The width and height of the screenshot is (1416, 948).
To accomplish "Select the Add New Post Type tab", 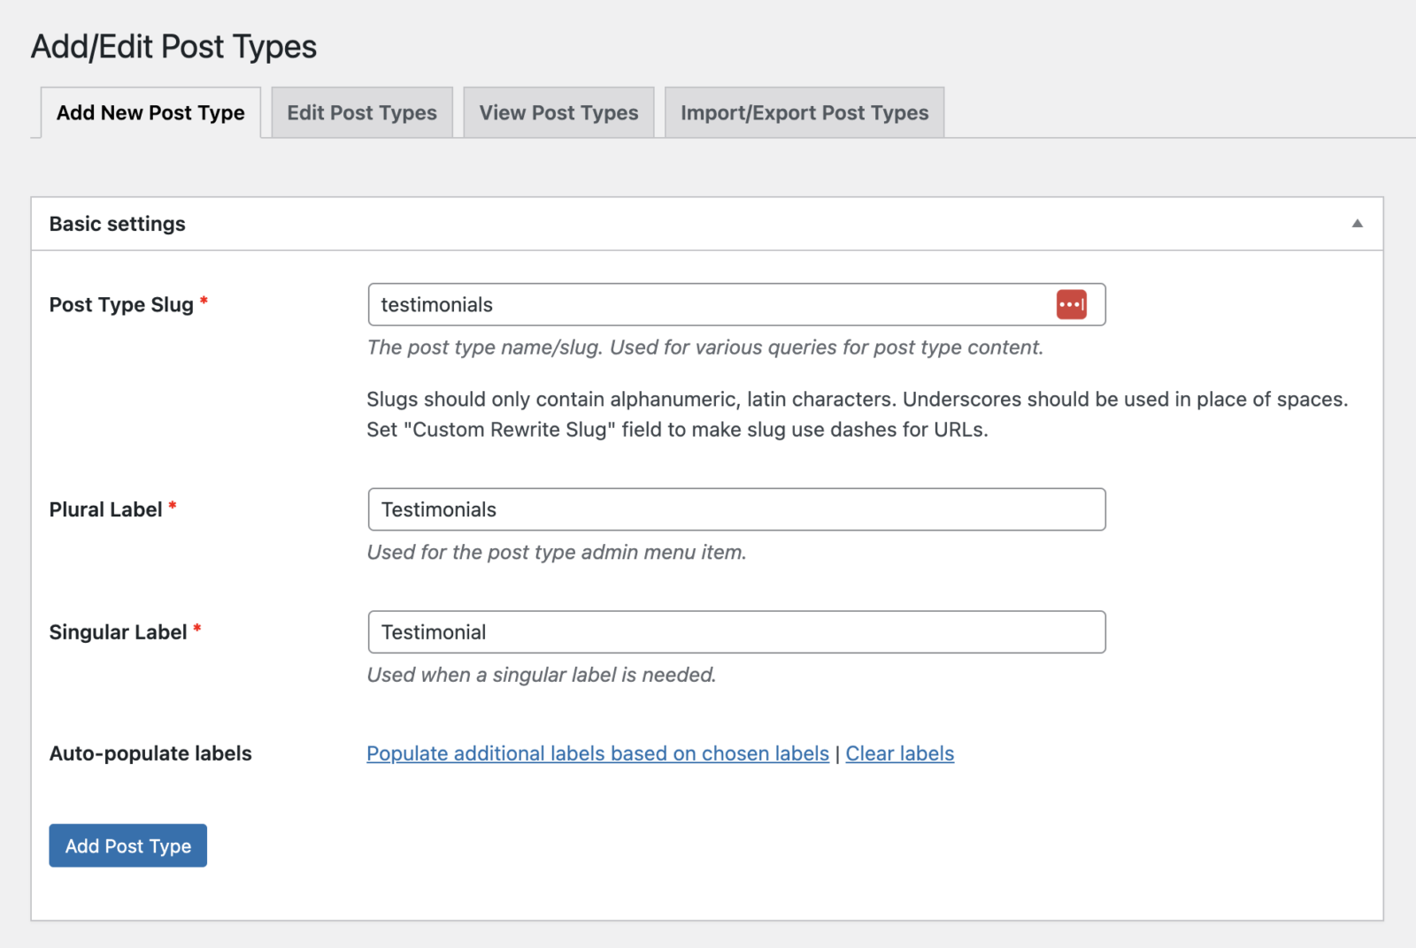I will tap(150, 112).
